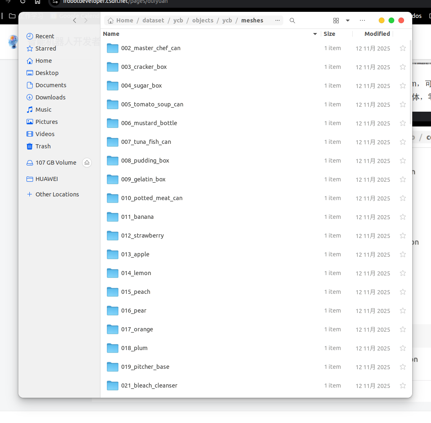This screenshot has height=423, width=431.
Task: Open browser home button behind Files
Action: coord(38,2)
